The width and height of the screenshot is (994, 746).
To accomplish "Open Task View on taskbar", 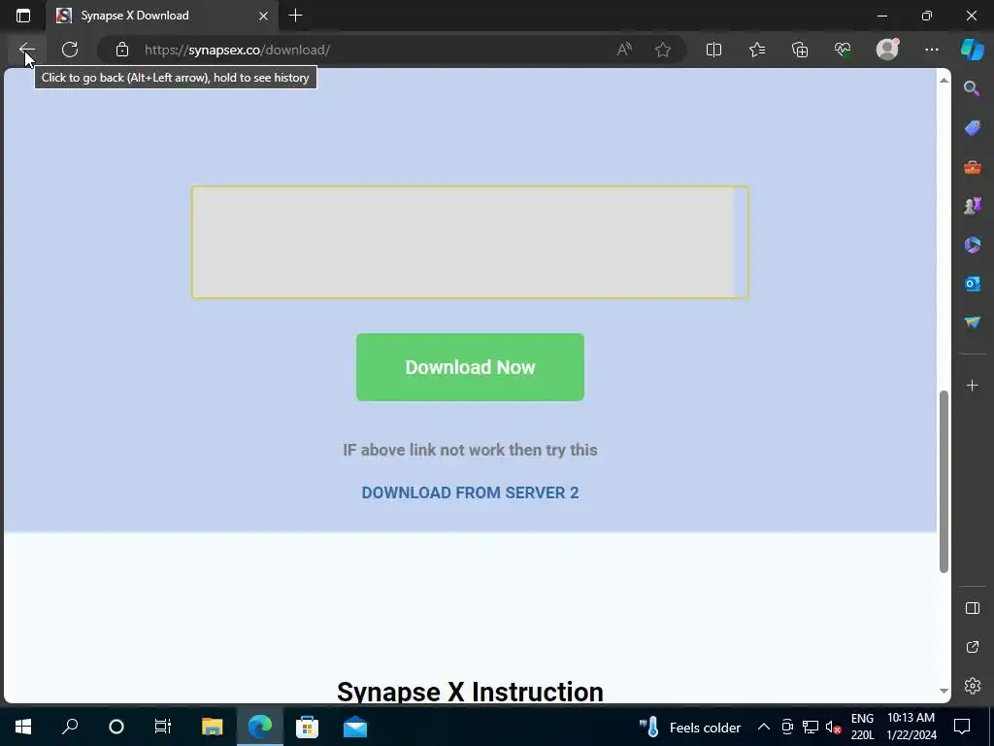I will [163, 727].
